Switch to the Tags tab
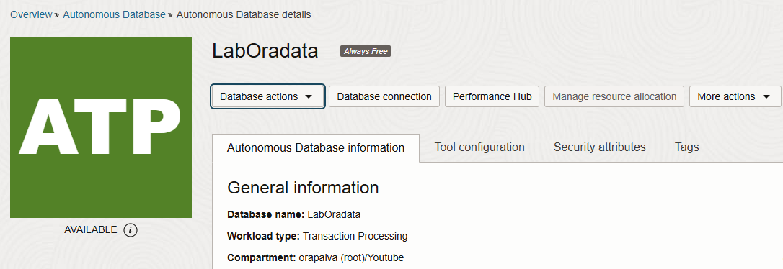 [686, 147]
